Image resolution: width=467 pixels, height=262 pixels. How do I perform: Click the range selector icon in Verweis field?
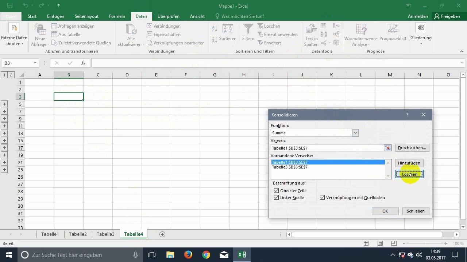(x=387, y=148)
